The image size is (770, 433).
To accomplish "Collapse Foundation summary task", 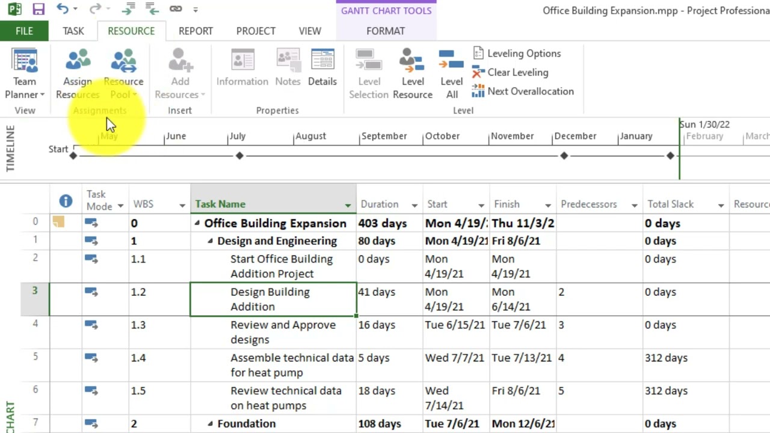I will point(210,423).
